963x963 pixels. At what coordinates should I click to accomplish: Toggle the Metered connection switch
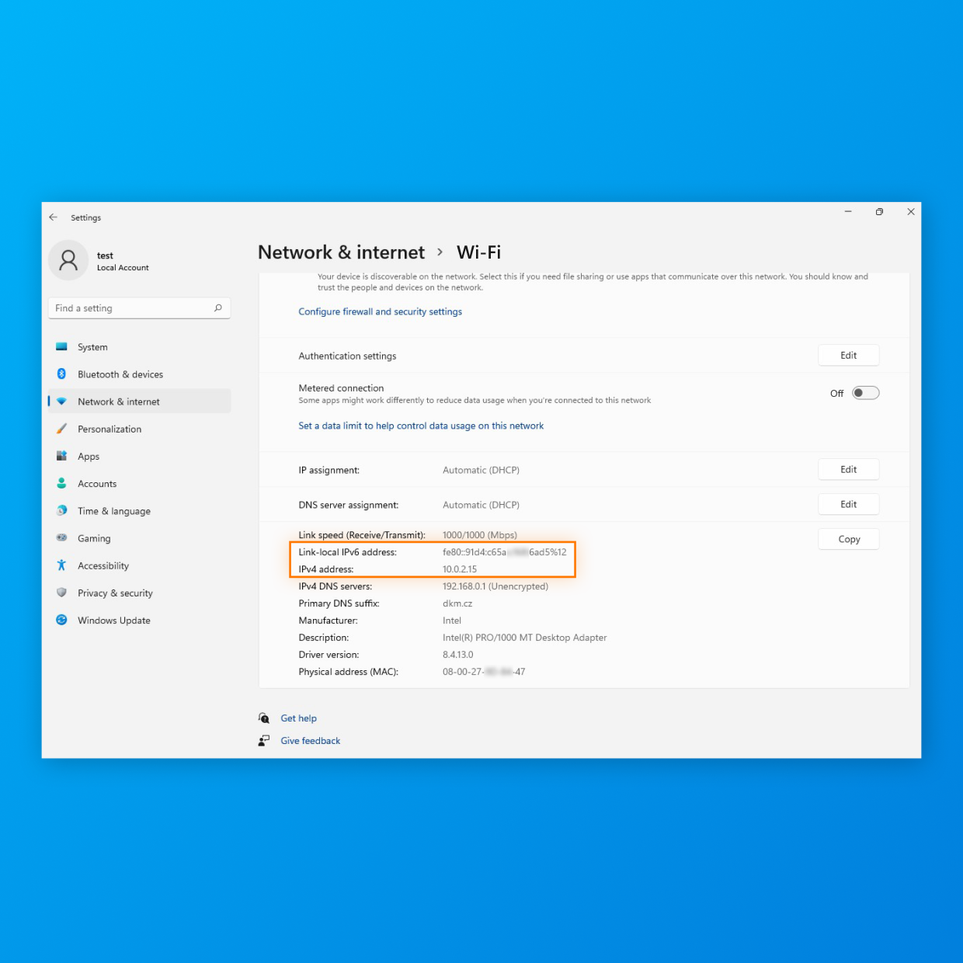(x=865, y=393)
